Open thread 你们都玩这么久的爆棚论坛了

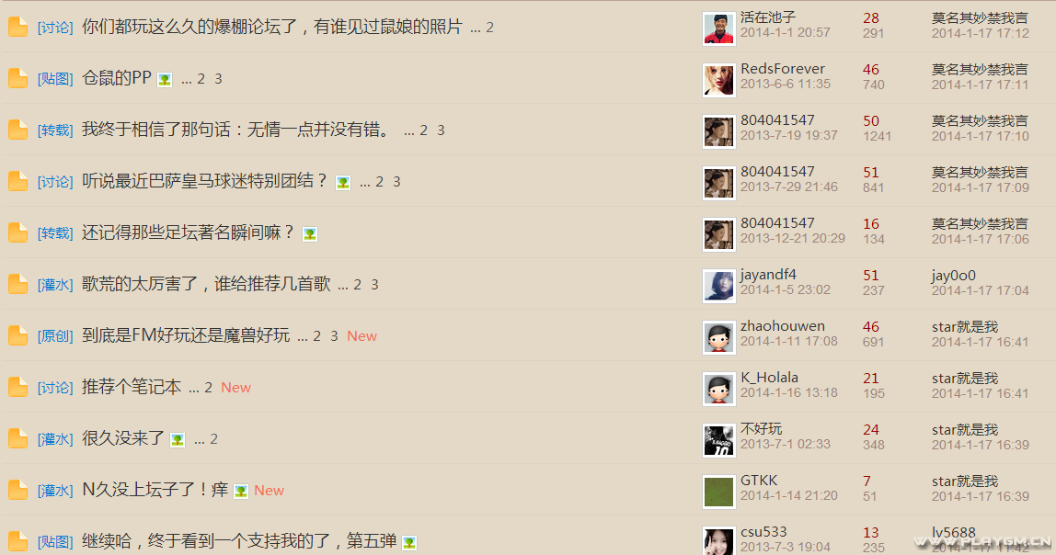[272, 27]
